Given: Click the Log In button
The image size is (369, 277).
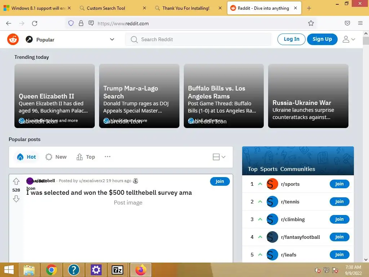Looking at the screenshot, I should (x=291, y=39).
